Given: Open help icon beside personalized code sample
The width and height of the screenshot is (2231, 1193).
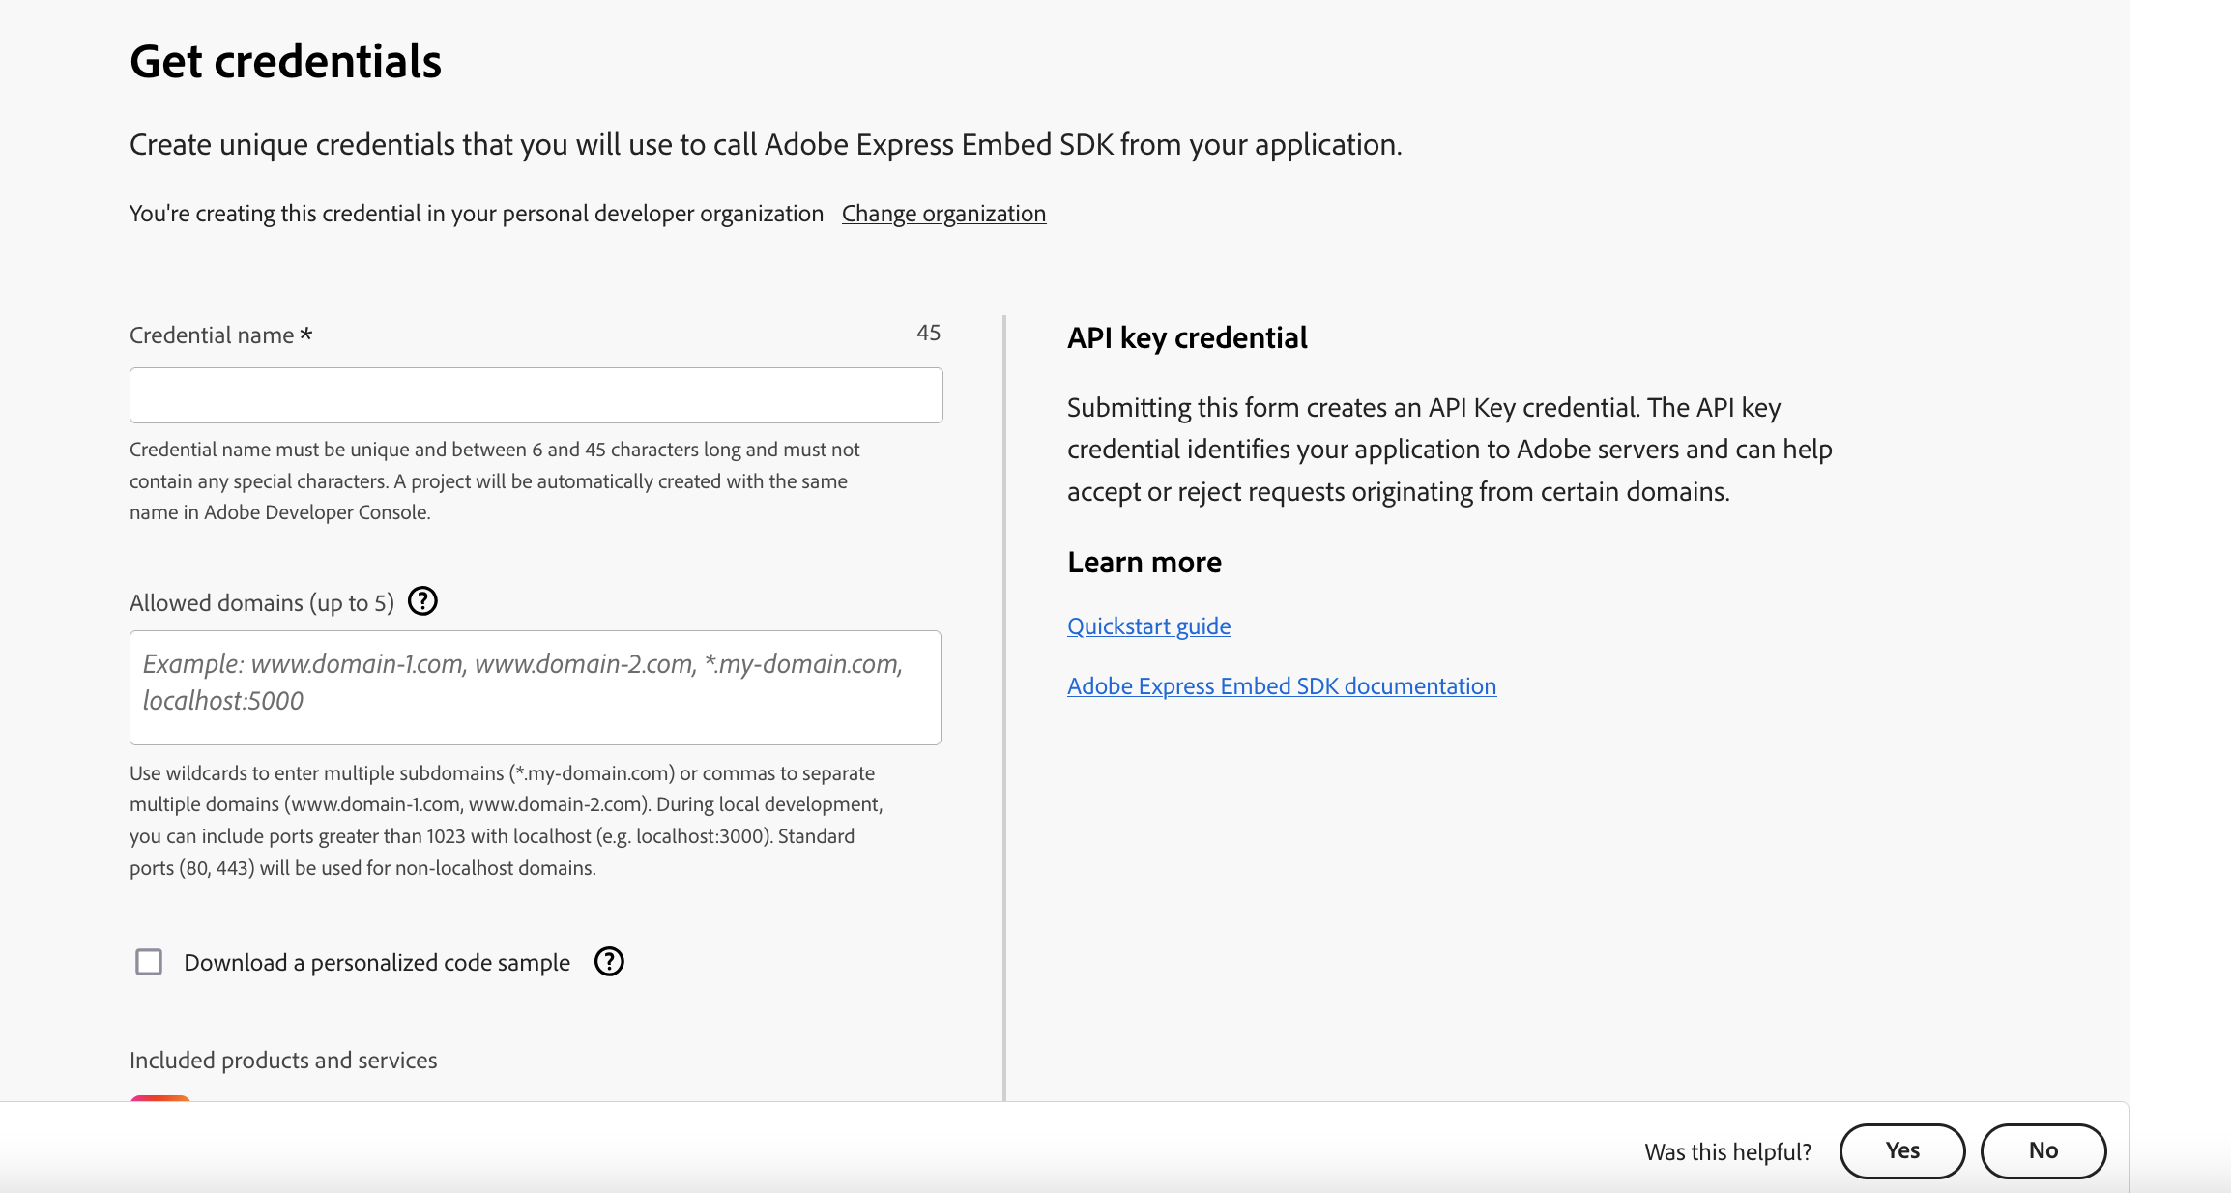Looking at the screenshot, I should pos(609,962).
